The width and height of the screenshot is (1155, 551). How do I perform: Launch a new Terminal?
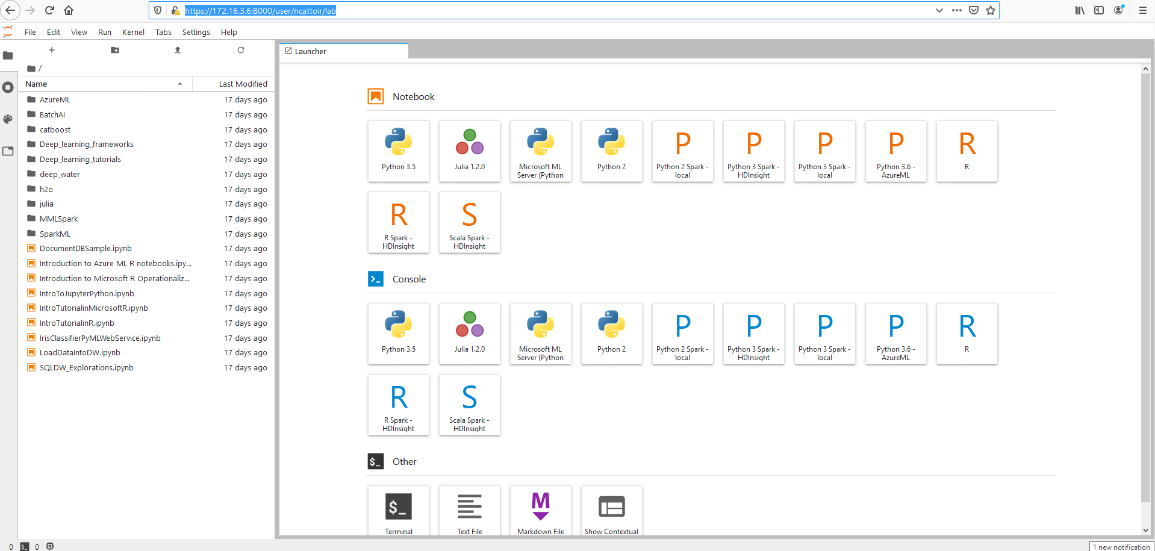[x=398, y=511]
